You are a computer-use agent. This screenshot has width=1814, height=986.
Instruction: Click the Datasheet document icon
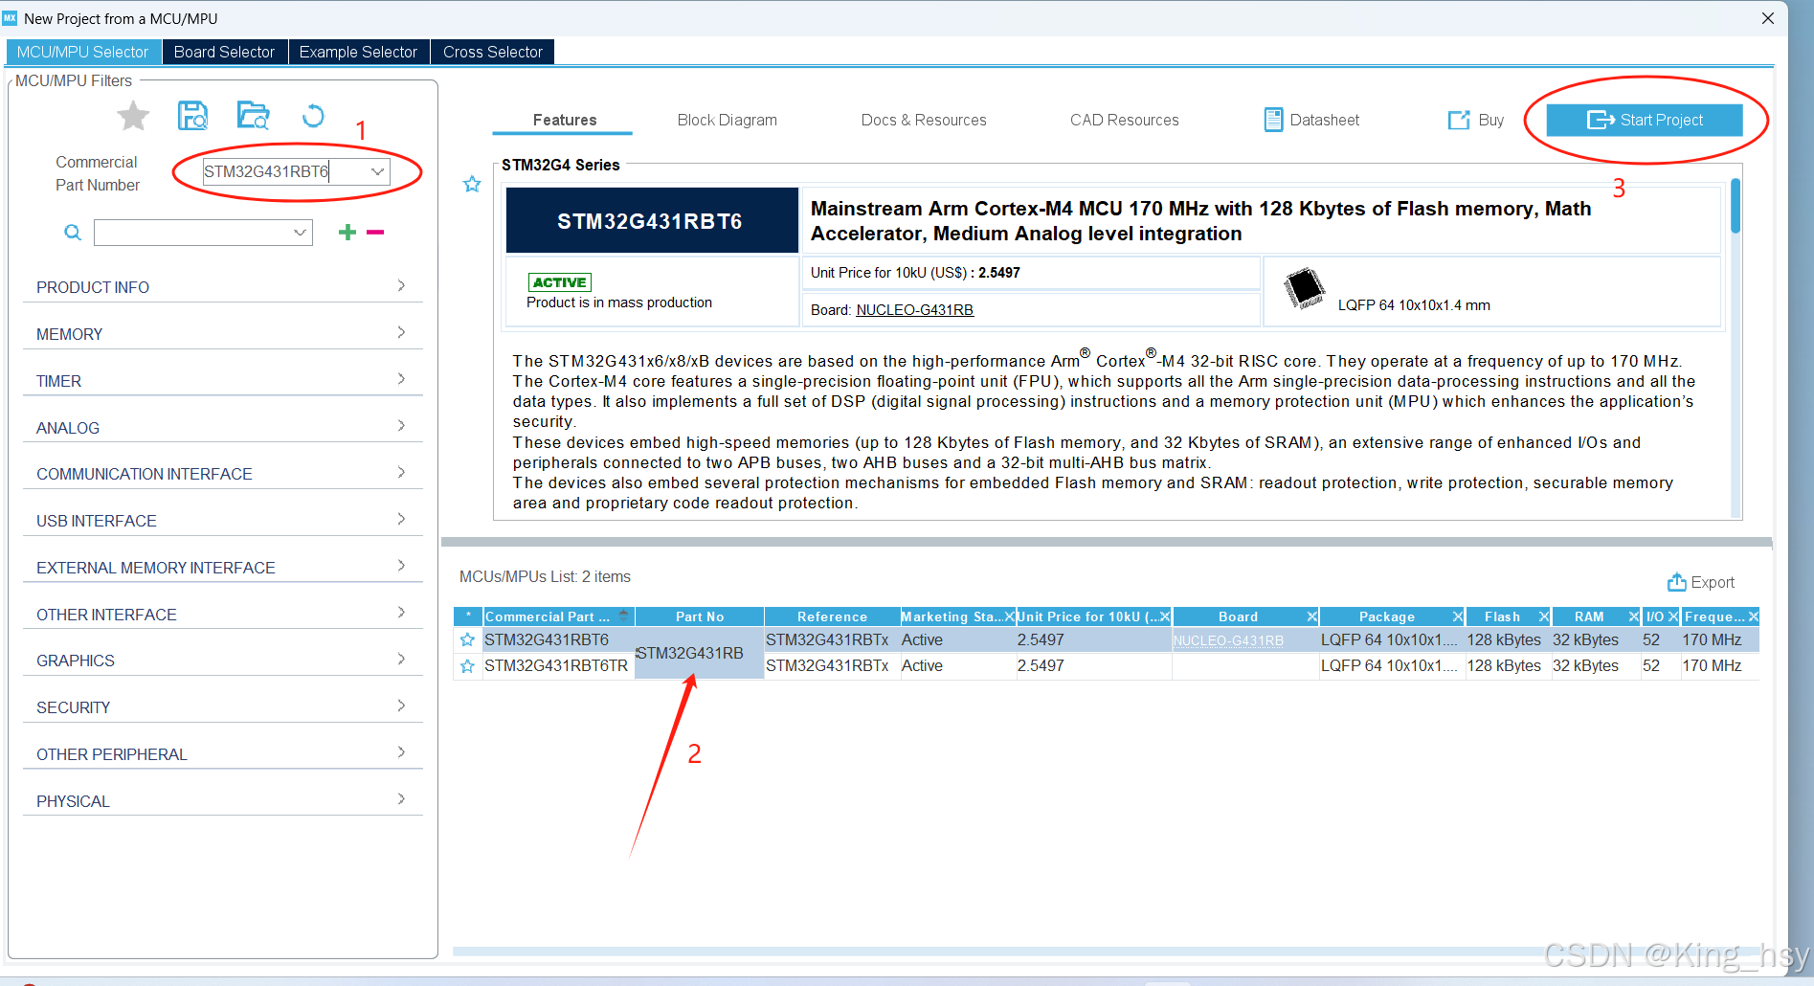tap(1273, 120)
